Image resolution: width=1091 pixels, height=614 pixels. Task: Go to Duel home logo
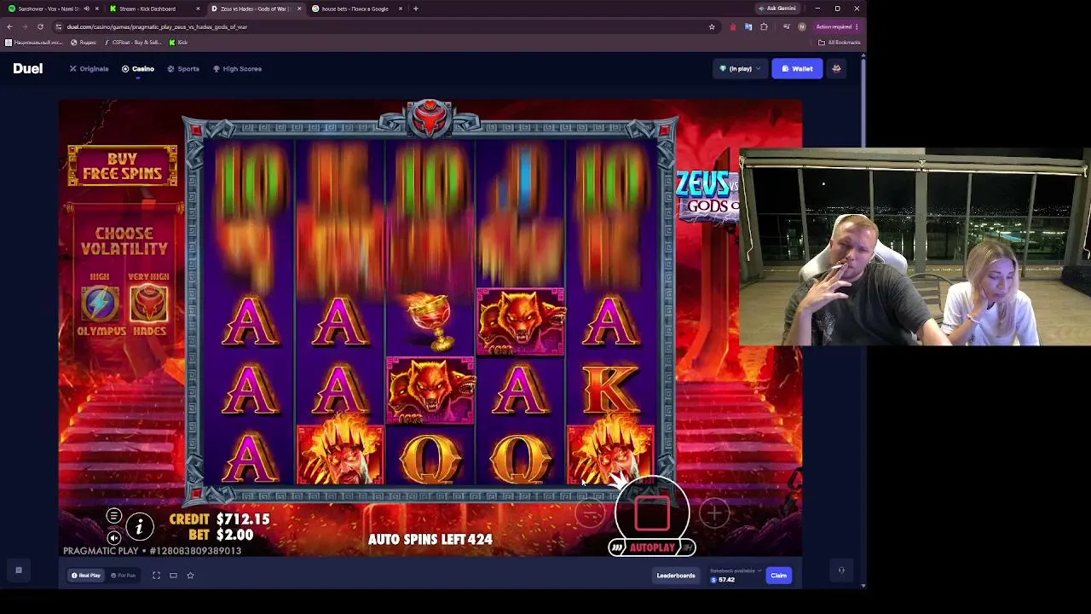[x=27, y=68]
